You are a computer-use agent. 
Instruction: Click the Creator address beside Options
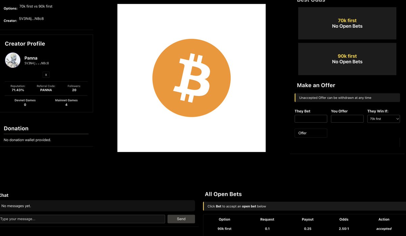[31, 19]
